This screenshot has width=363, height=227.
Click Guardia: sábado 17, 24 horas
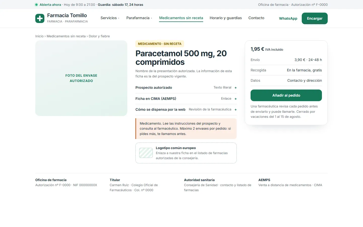coord(120,5)
